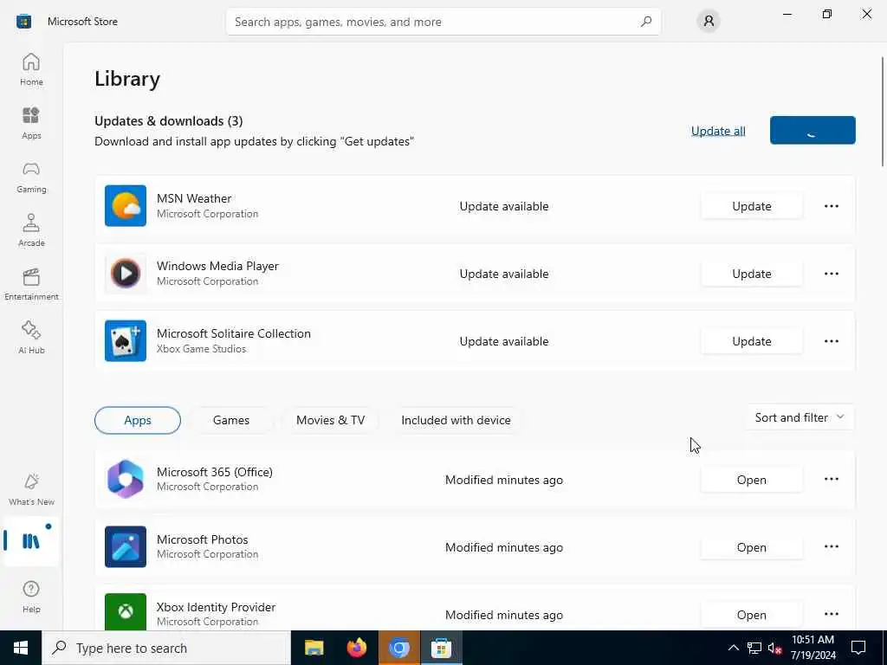Select the Movies & TV filter tab
This screenshot has width=887, height=665.
[330, 420]
